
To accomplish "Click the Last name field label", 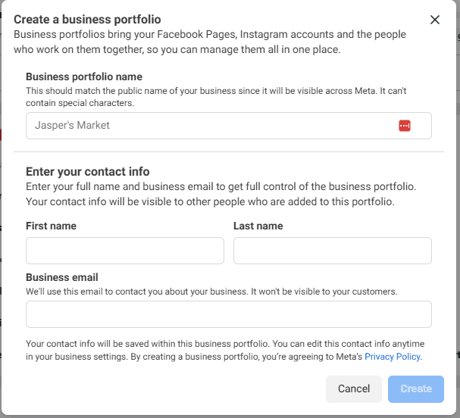I will click(x=258, y=226).
